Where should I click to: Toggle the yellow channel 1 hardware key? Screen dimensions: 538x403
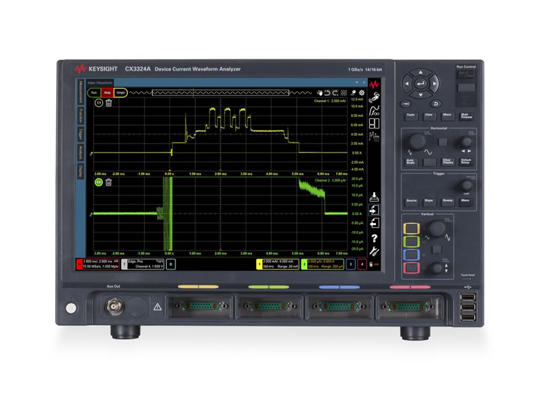(x=412, y=228)
